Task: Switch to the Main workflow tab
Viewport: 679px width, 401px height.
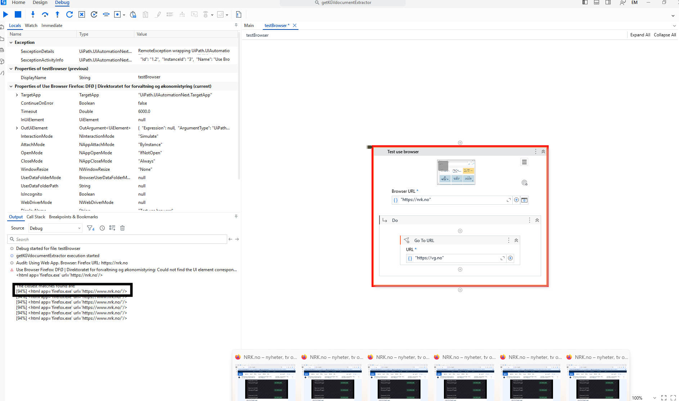Action: pyautogui.click(x=249, y=26)
